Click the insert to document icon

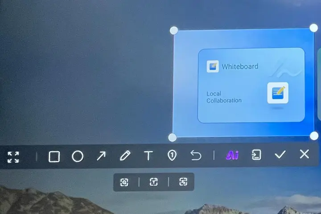(x=256, y=155)
